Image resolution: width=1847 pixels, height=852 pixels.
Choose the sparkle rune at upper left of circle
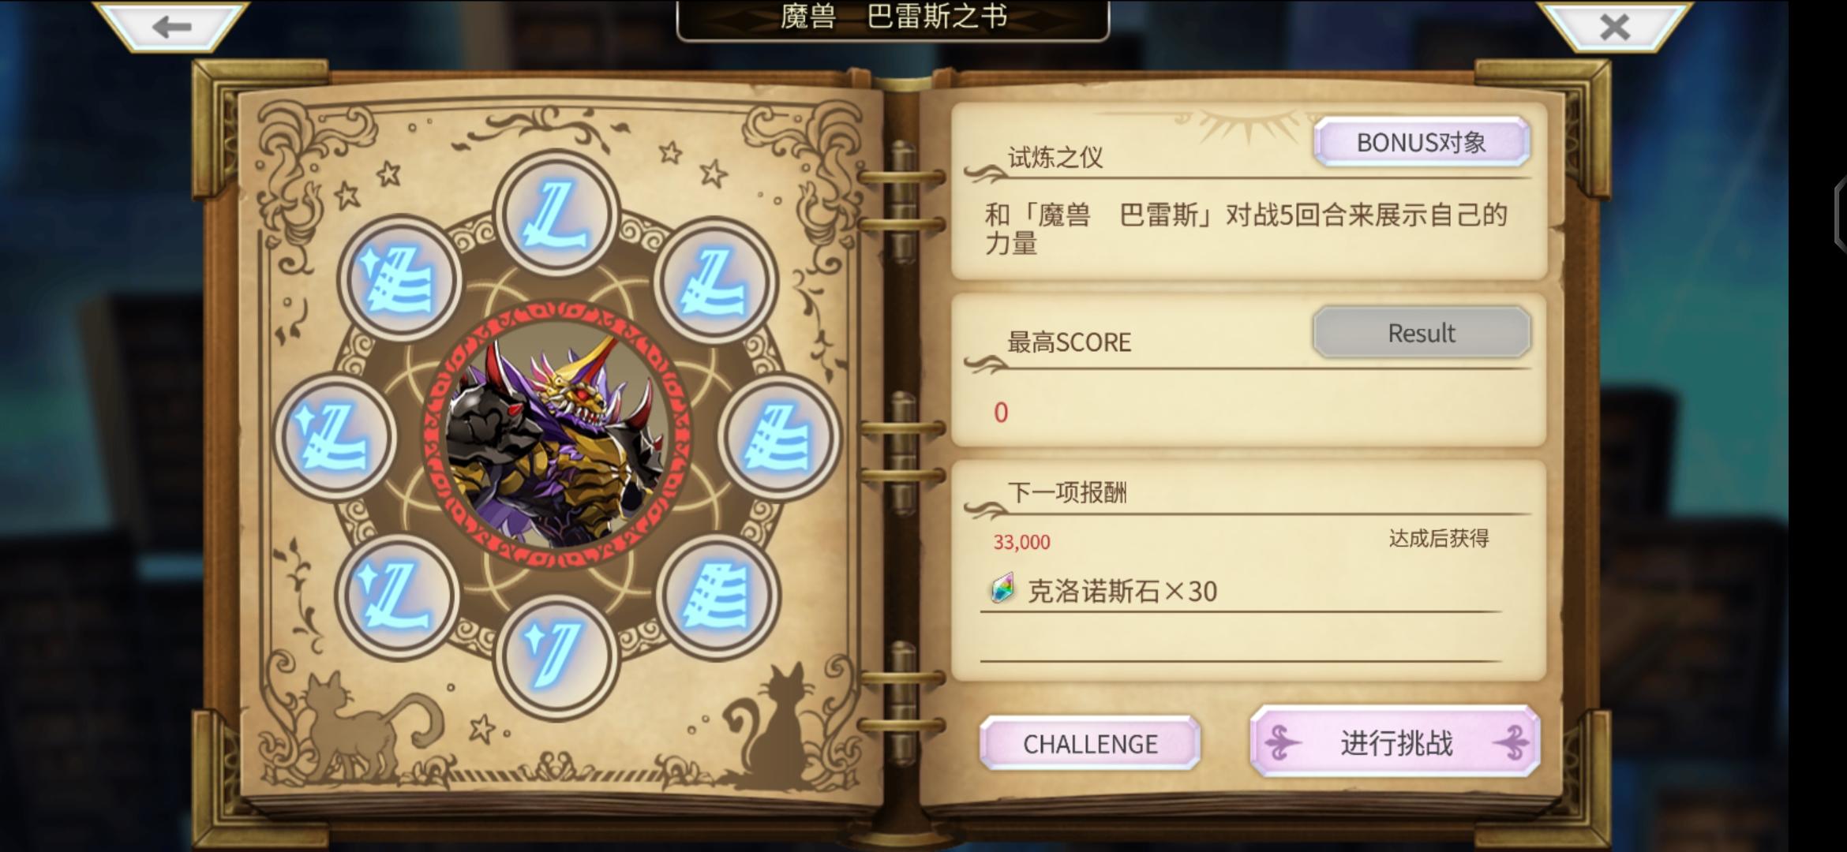coord(399,280)
